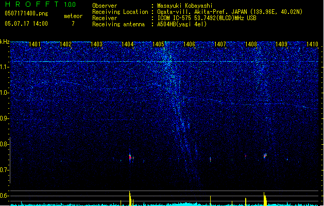Click the 1.0 frequency axis label
This screenshot has height=206, width=324.
4,93
